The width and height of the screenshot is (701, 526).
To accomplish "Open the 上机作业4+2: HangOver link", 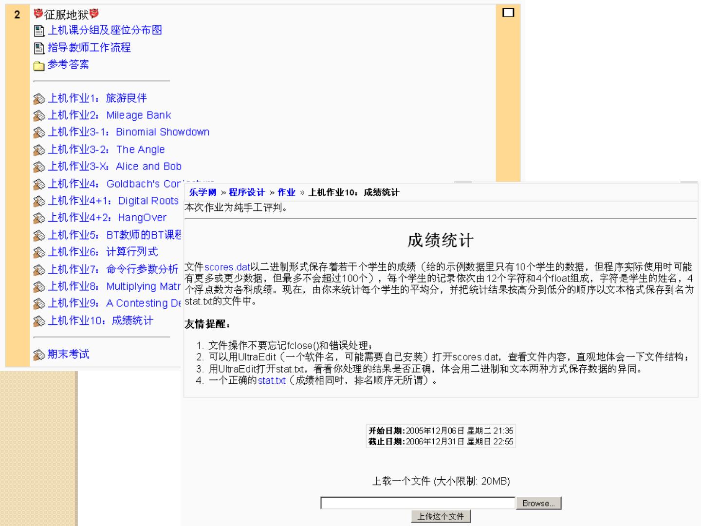I will 107,218.
